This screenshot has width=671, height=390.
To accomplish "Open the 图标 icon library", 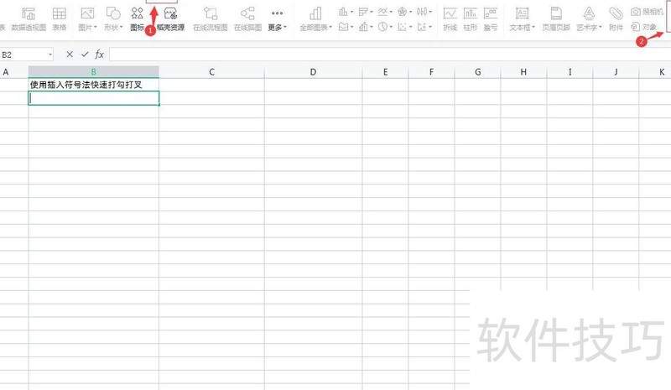I will click(137, 19).
